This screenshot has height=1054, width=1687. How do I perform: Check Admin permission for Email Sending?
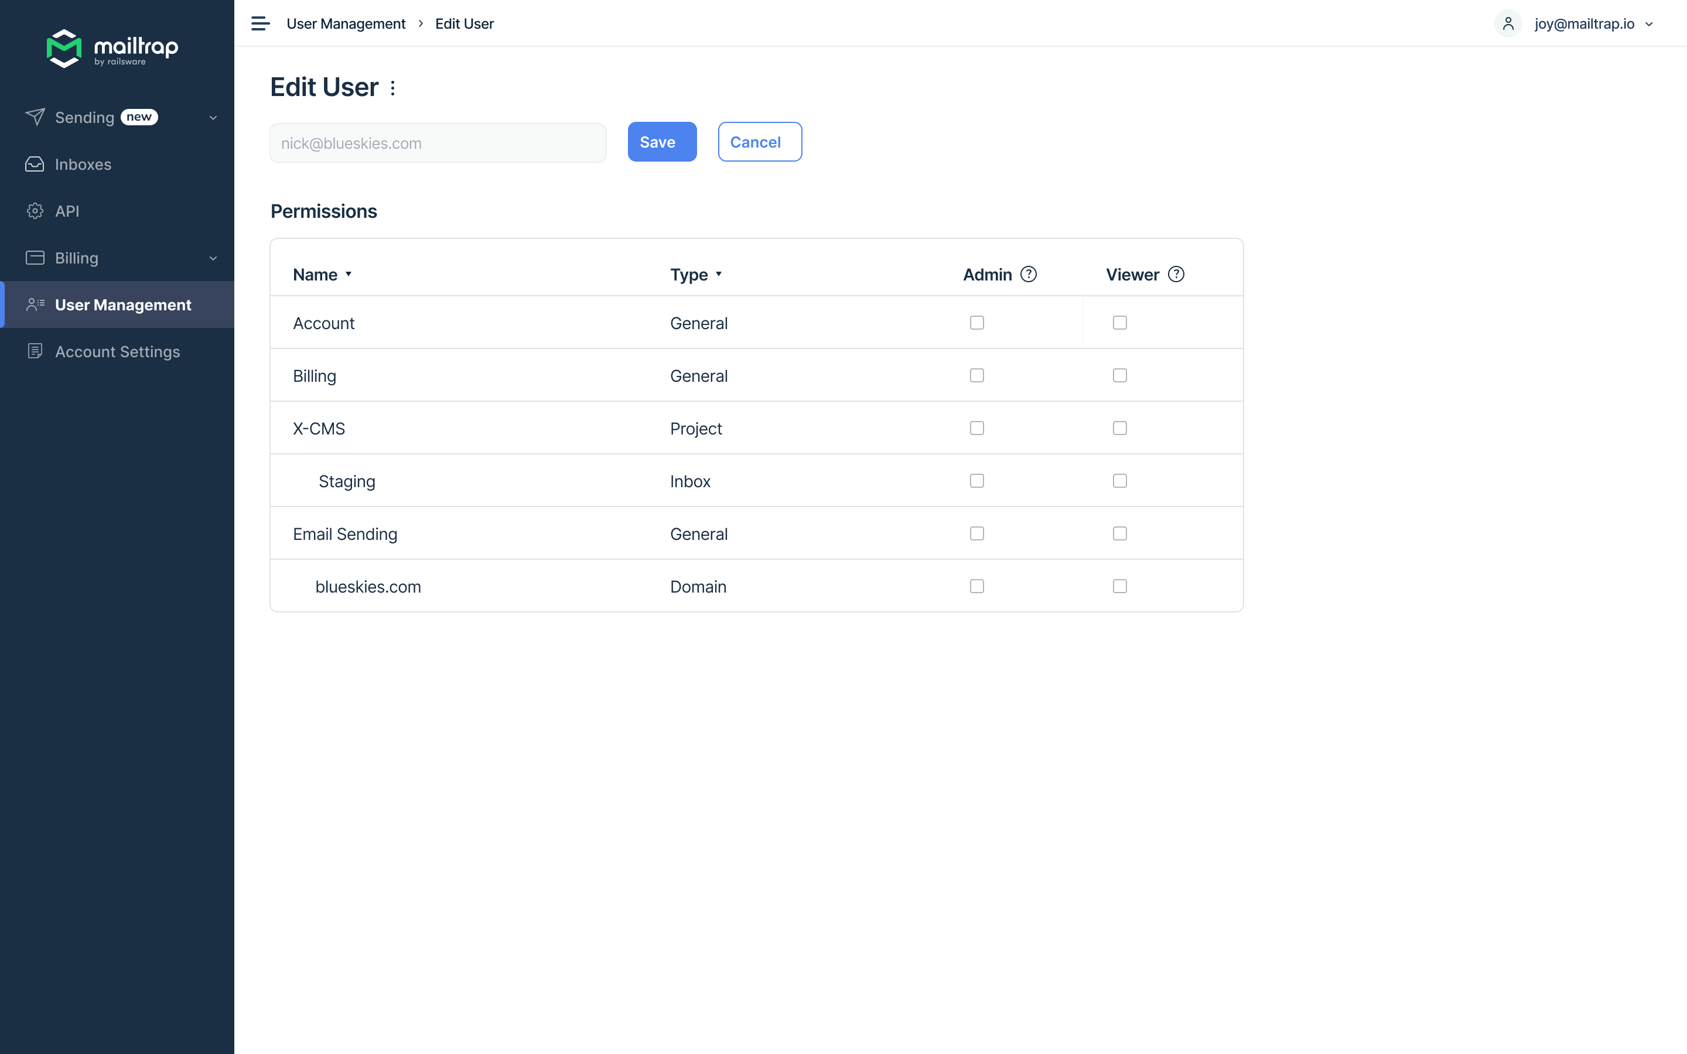(976, 533)
